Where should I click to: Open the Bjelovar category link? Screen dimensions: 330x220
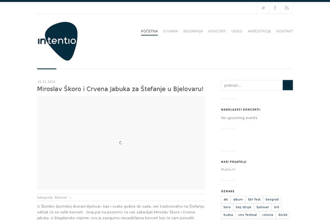61,197
